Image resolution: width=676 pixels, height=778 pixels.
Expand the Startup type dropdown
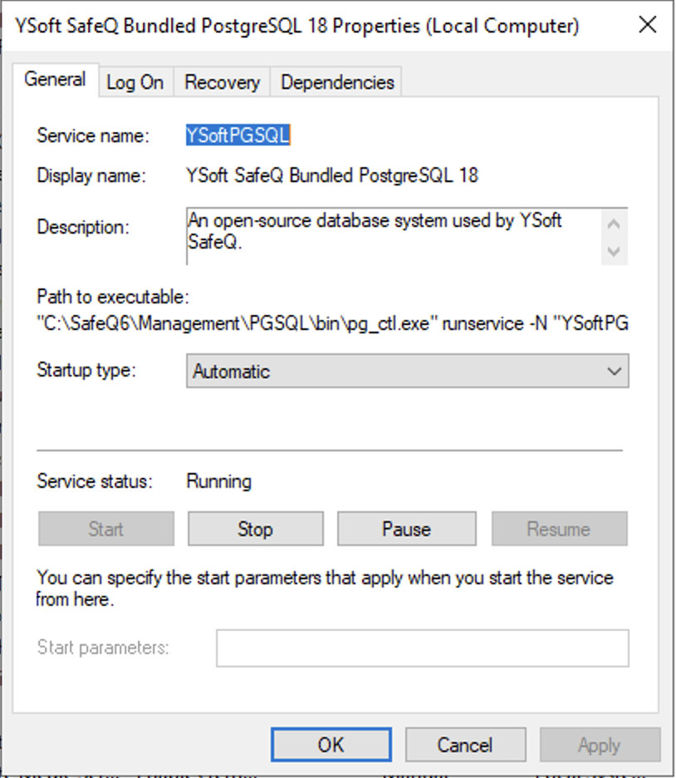[x=407, y=372]
